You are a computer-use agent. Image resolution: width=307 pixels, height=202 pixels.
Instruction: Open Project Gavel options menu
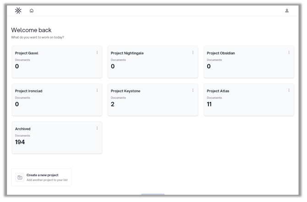coord(97,53)
